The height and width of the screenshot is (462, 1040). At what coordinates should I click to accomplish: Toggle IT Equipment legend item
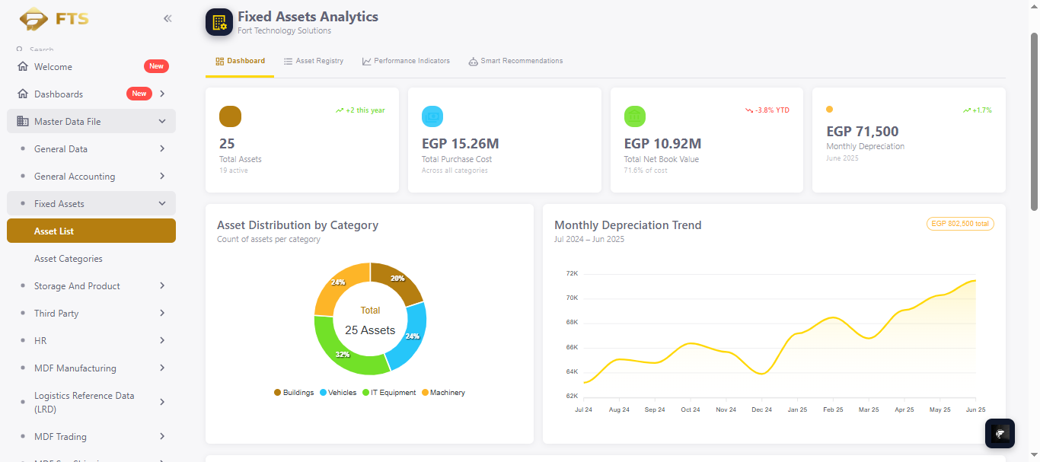point(389,393)
